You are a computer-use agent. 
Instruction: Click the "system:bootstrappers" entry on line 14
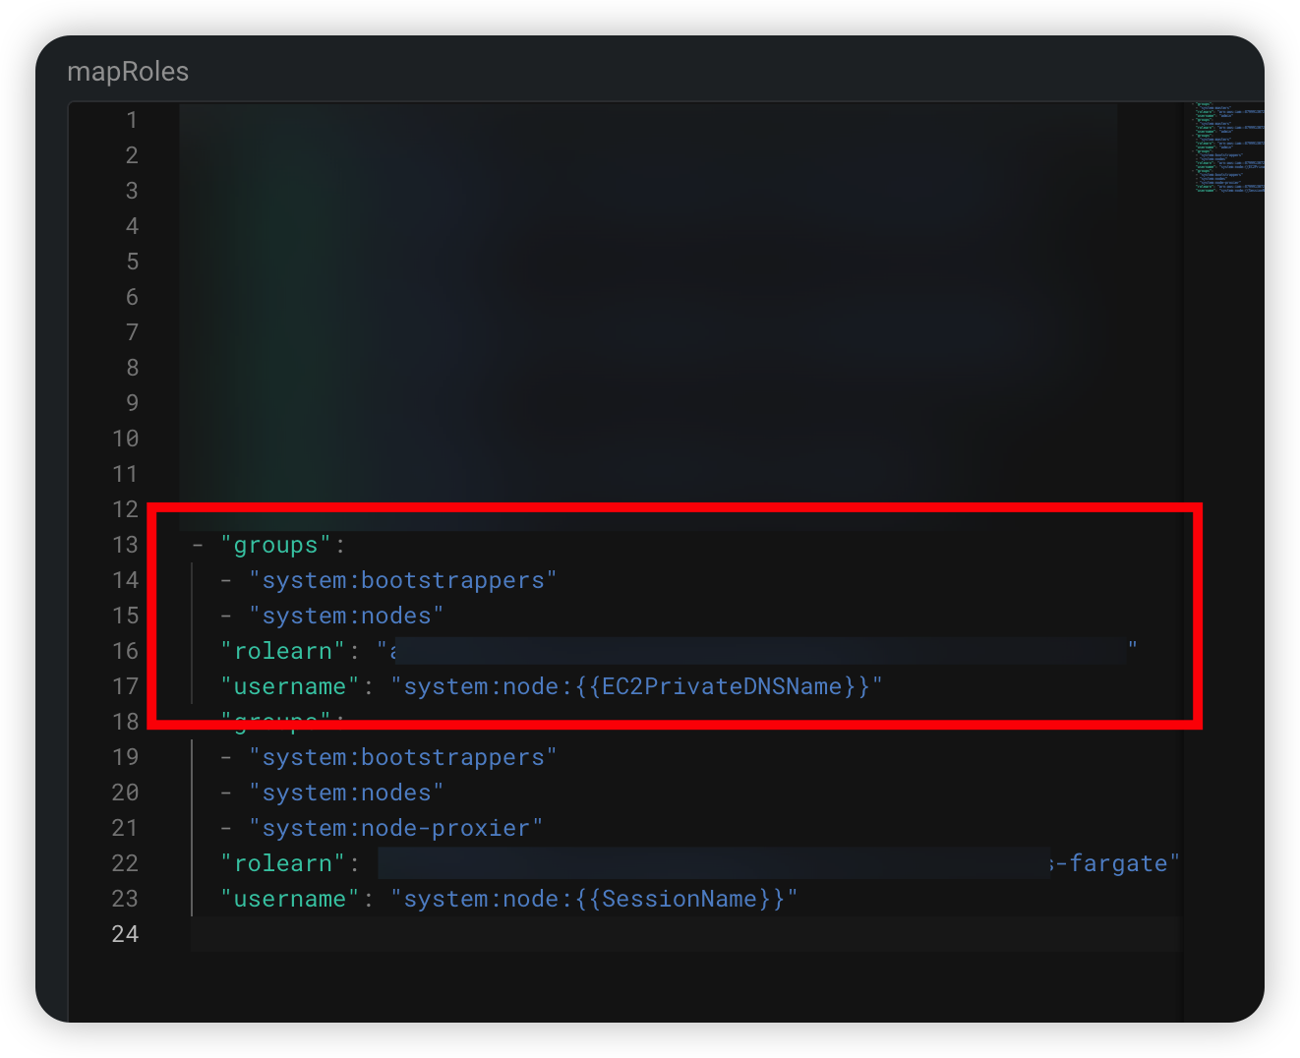[x=405, y=580]
